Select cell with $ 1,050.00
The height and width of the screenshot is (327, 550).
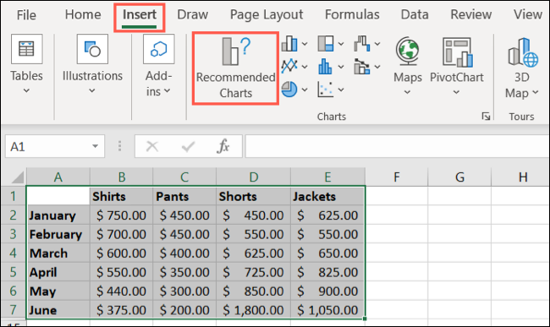[x=327, y=309]
